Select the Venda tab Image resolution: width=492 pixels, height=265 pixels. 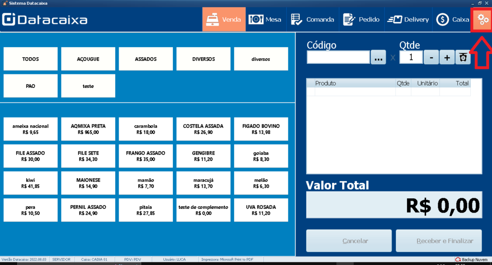224,20
